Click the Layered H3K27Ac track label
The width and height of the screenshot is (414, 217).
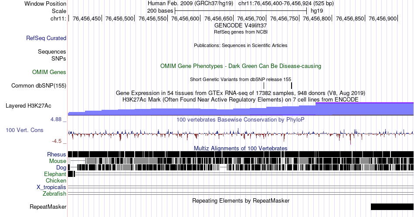click(28, 105)
